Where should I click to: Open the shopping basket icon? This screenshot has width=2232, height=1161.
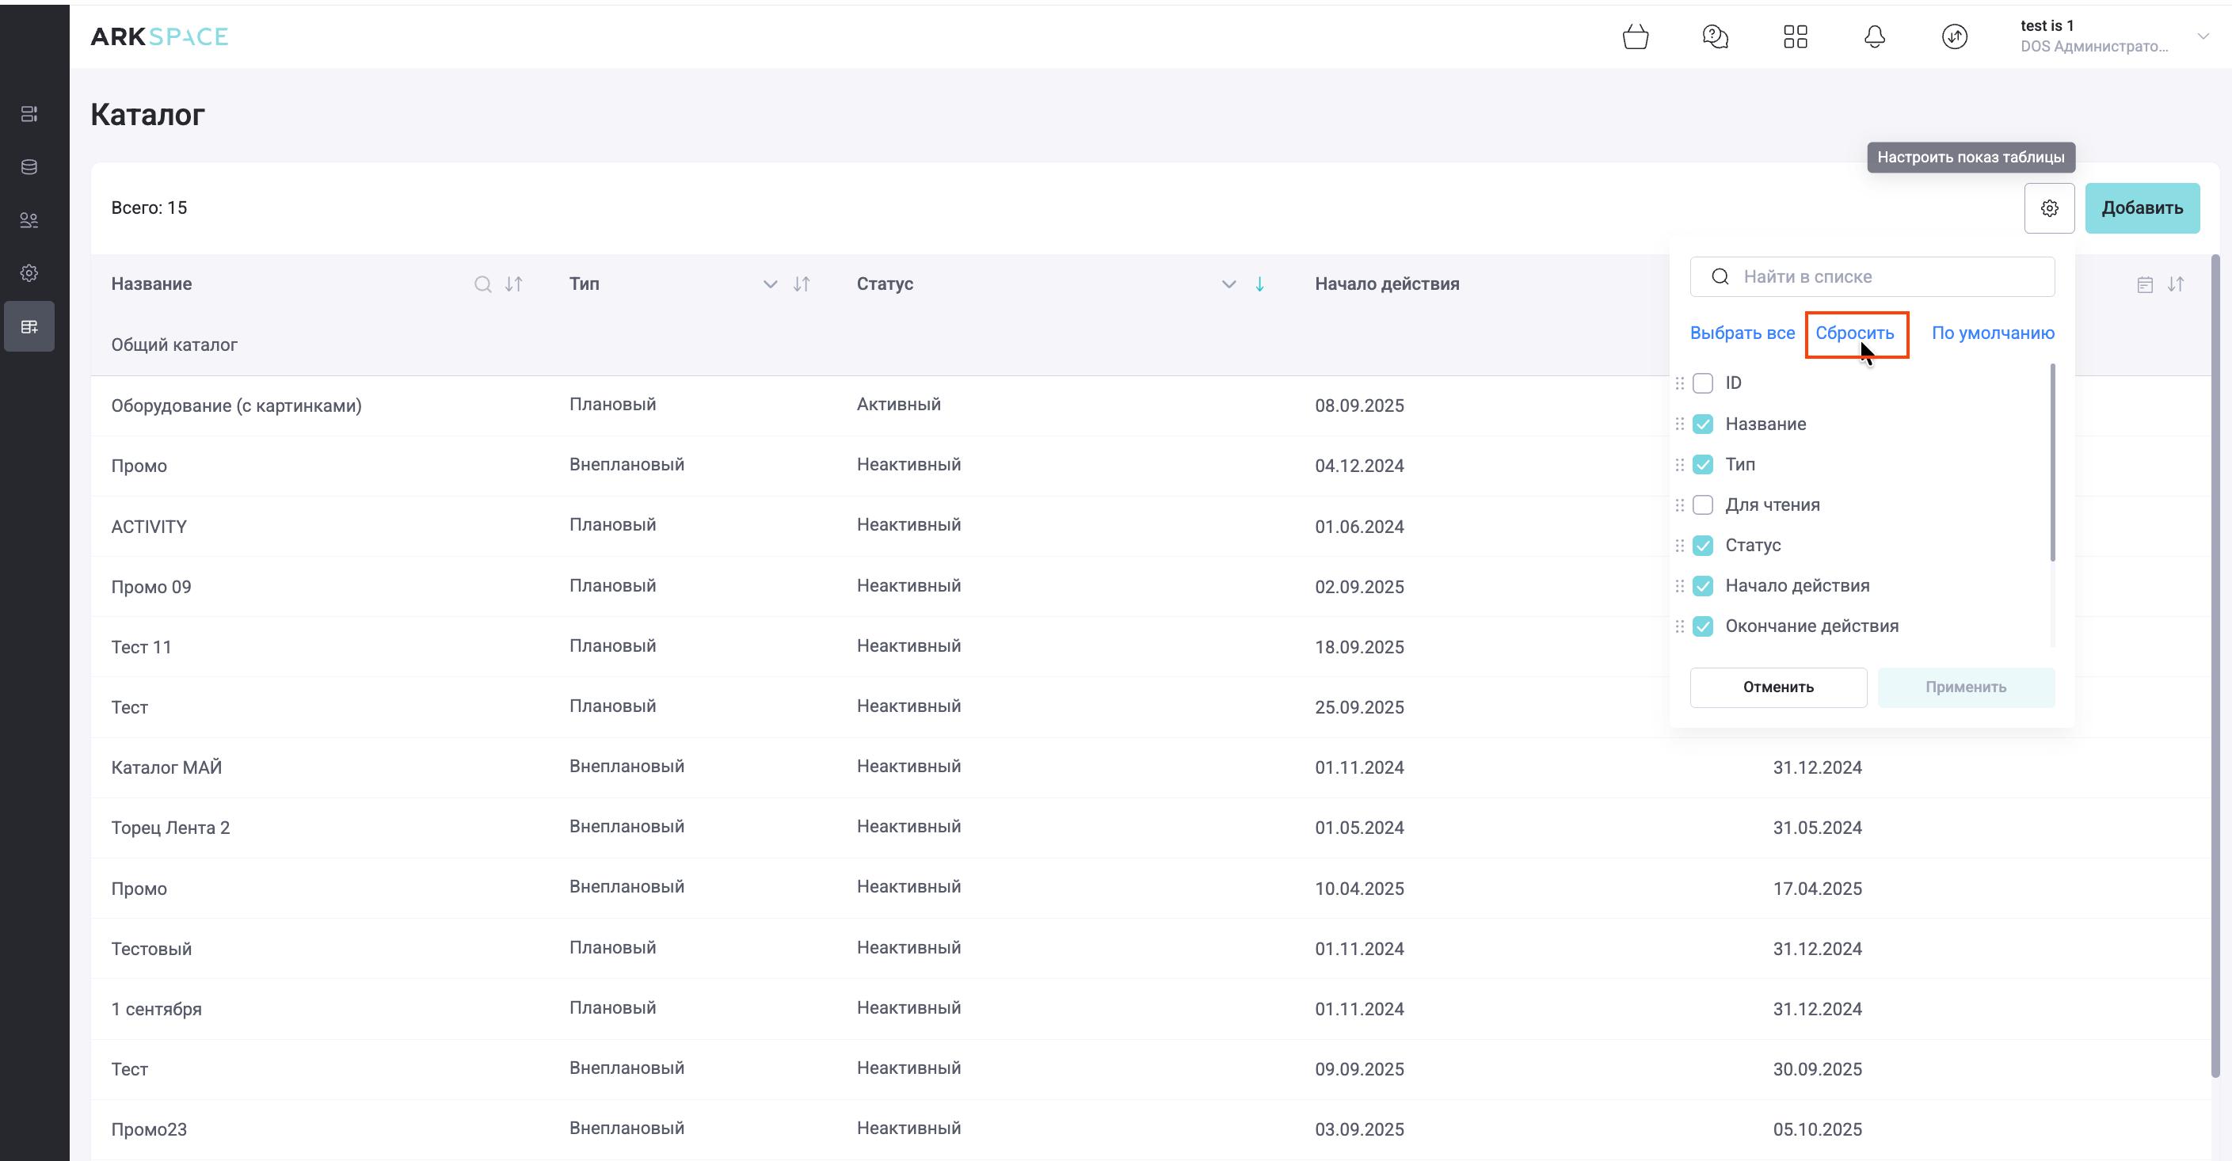1635,36
